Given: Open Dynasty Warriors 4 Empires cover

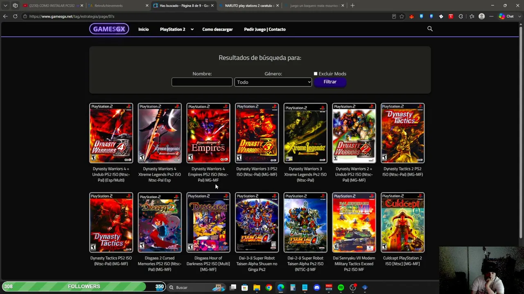Looking at the screenshot, I should coord(208,133).
